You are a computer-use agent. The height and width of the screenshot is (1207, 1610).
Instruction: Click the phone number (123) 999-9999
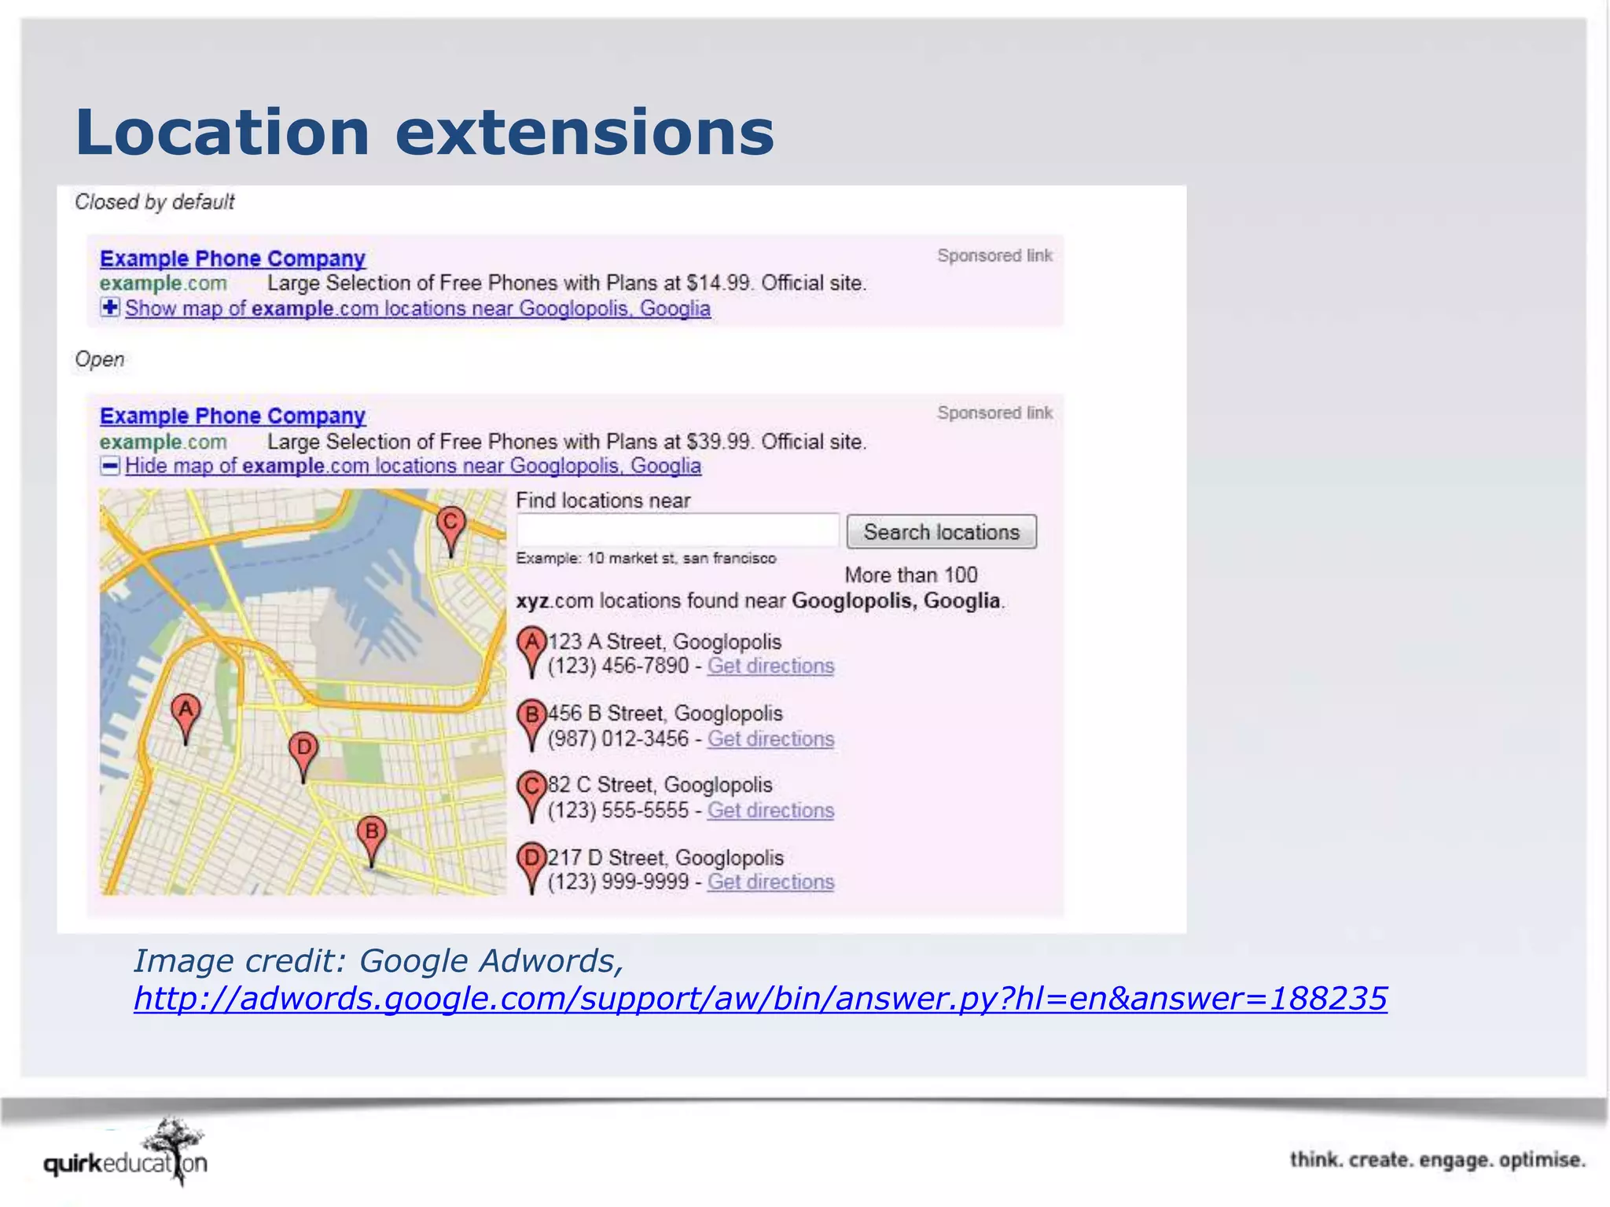tap(618, 882)
